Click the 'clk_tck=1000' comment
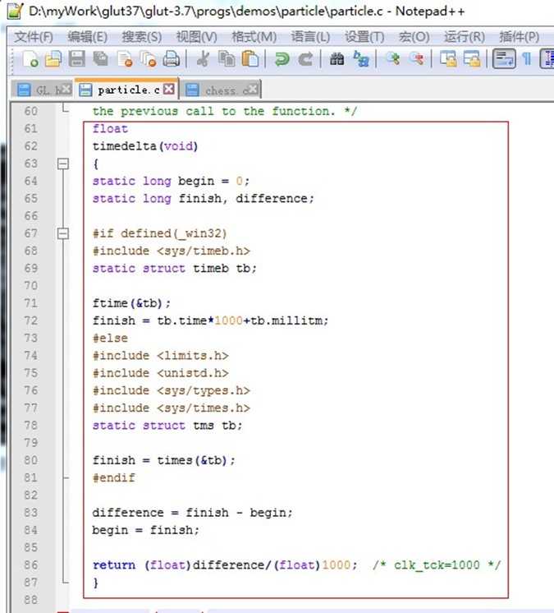Viewport: 554px width, 613px height. pos(437,565)
